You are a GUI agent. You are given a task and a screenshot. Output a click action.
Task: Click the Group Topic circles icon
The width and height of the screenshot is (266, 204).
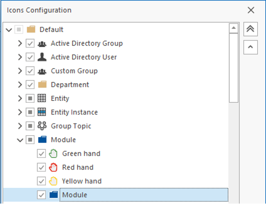(x=42, y=126)
